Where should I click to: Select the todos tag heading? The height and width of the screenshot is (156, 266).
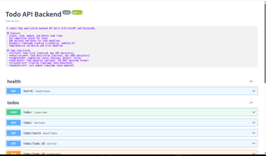(13, 103)
